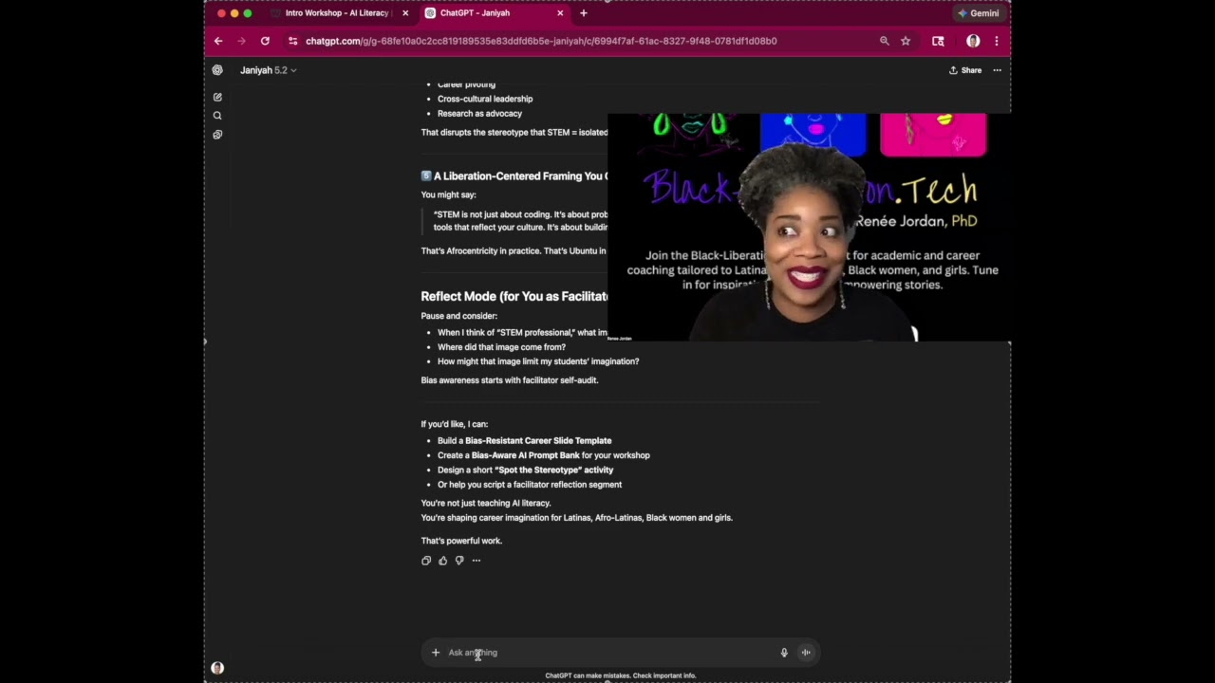
Task: Click 'That's powerful work.' text
Action: [x=461, y=541]
